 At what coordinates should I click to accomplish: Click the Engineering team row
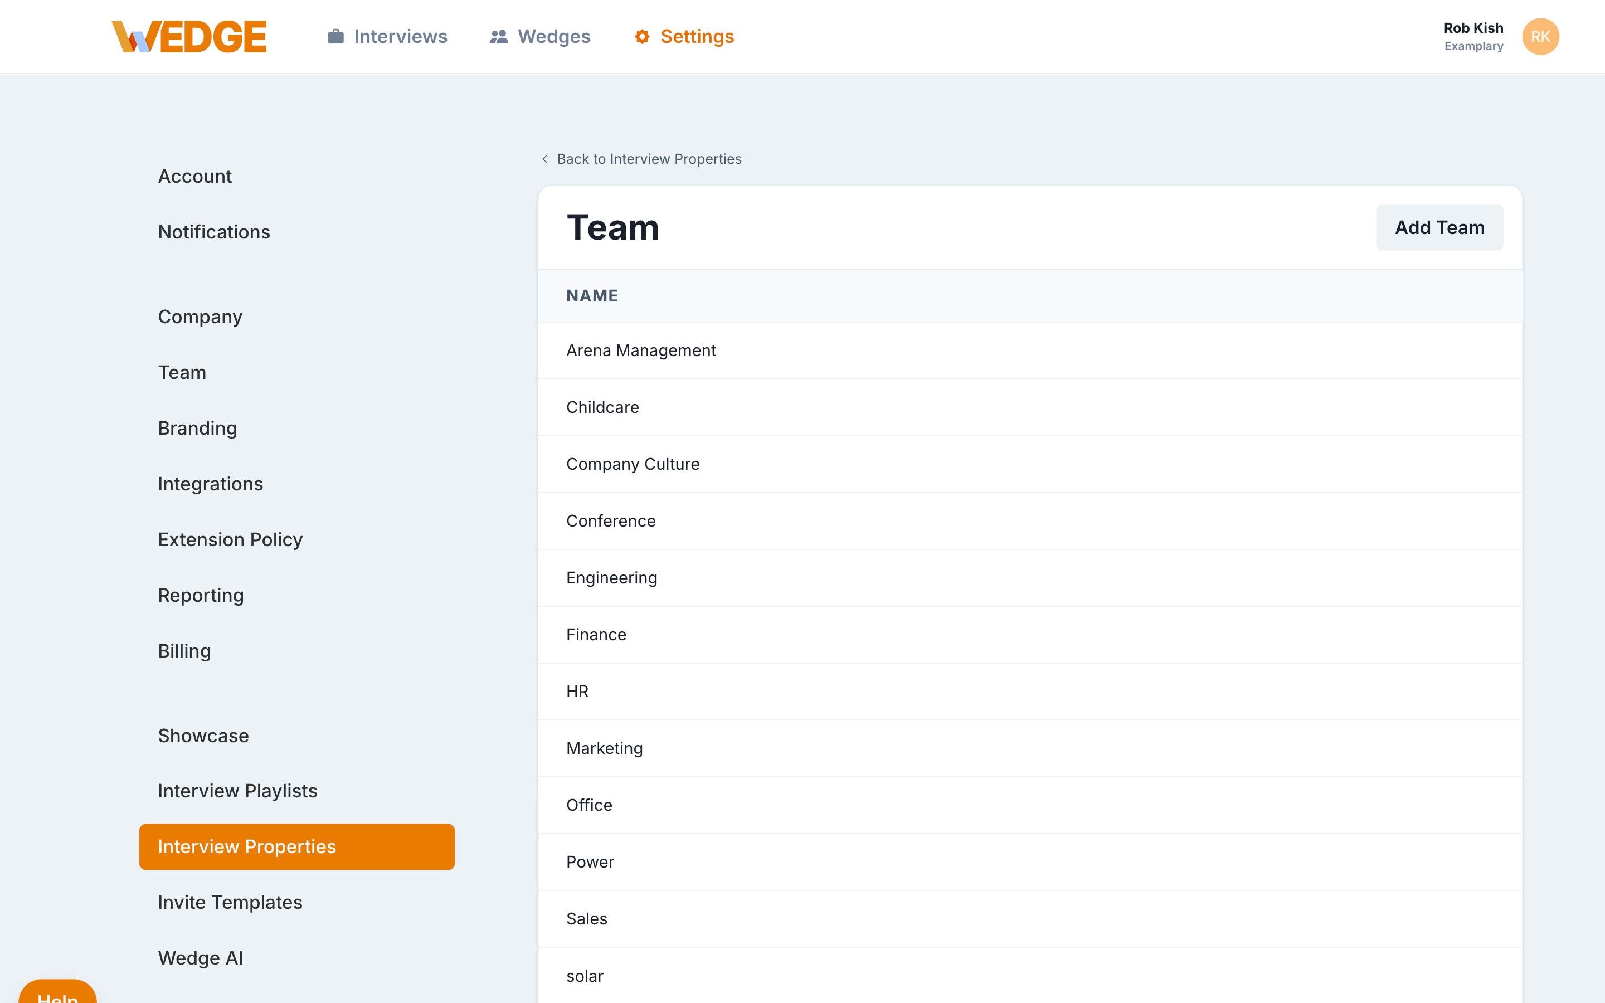[x=611, y=578]
